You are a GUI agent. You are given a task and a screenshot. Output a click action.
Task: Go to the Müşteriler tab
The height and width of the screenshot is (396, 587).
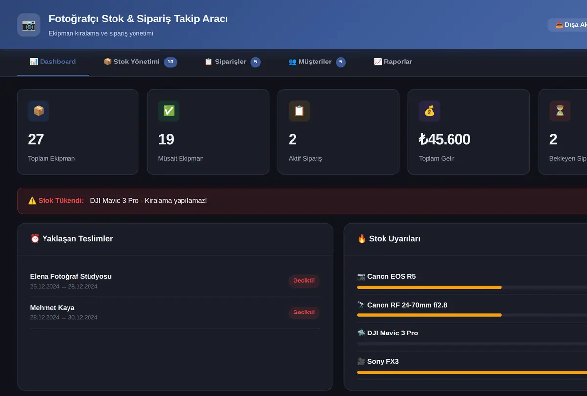317,62
